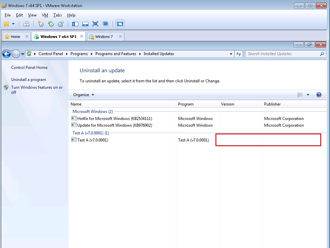Click Installed Updates in the breadcrumb

click(159, 54)
